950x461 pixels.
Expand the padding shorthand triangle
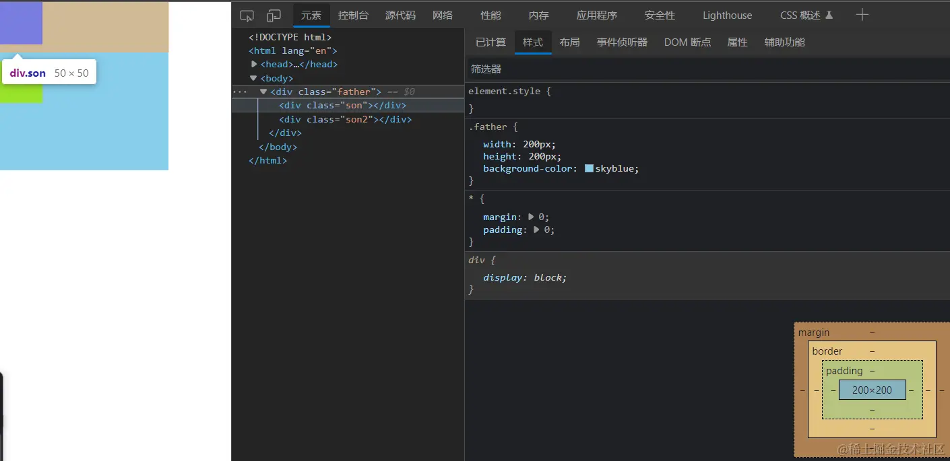pyautogui.click(x=536, y=230)
